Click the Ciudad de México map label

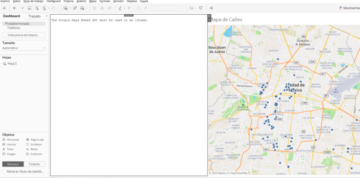(295, 88)
